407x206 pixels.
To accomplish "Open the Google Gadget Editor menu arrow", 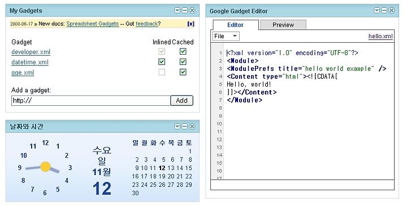I will coord(377,10).
